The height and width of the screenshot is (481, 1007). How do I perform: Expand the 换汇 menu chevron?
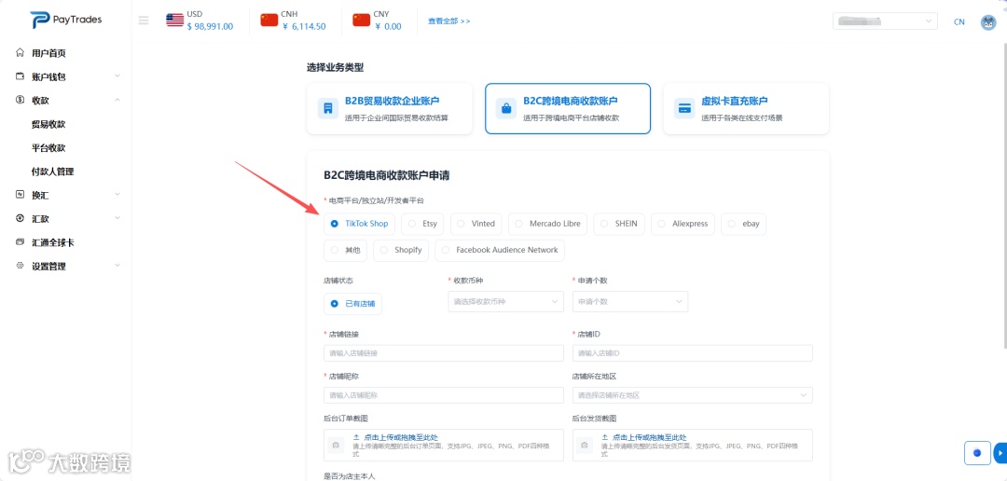click(117, 194)
